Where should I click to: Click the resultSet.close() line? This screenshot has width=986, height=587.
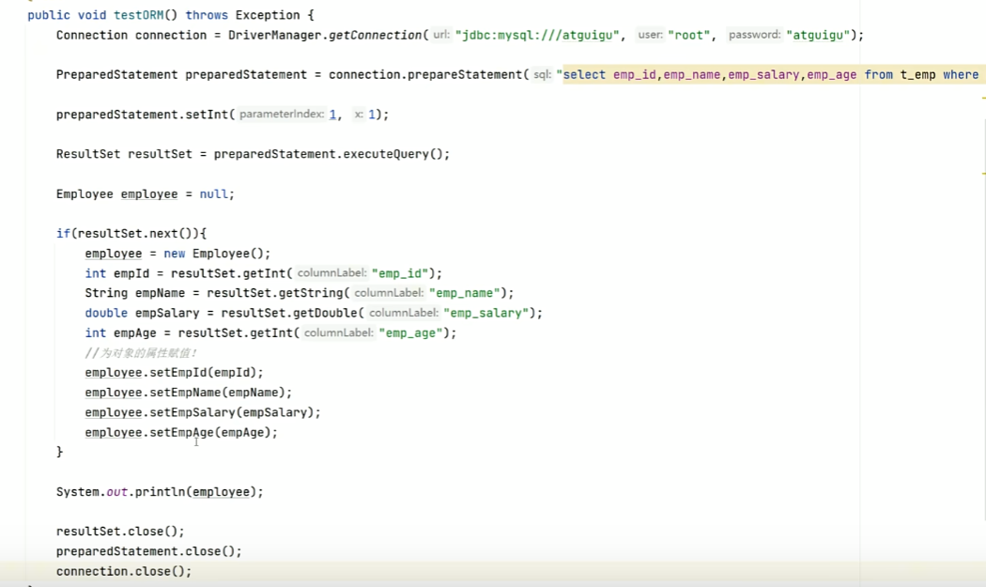point(120,532)
